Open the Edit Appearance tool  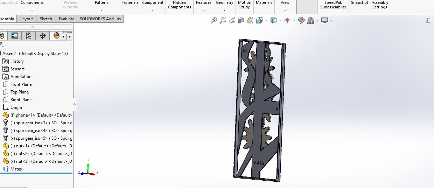point(301,21)
